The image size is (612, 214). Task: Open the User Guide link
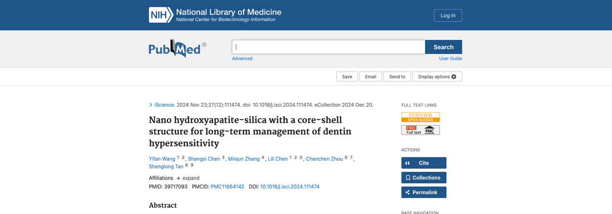tap(451, 58)
